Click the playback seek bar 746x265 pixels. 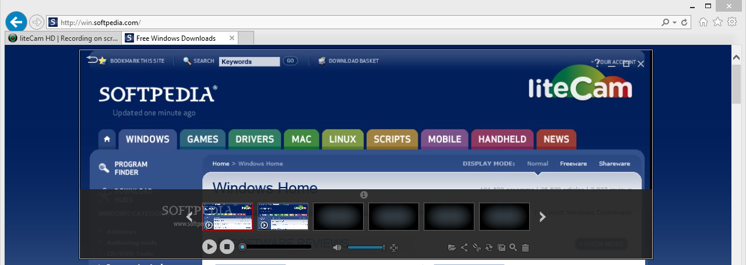(276, 247)
